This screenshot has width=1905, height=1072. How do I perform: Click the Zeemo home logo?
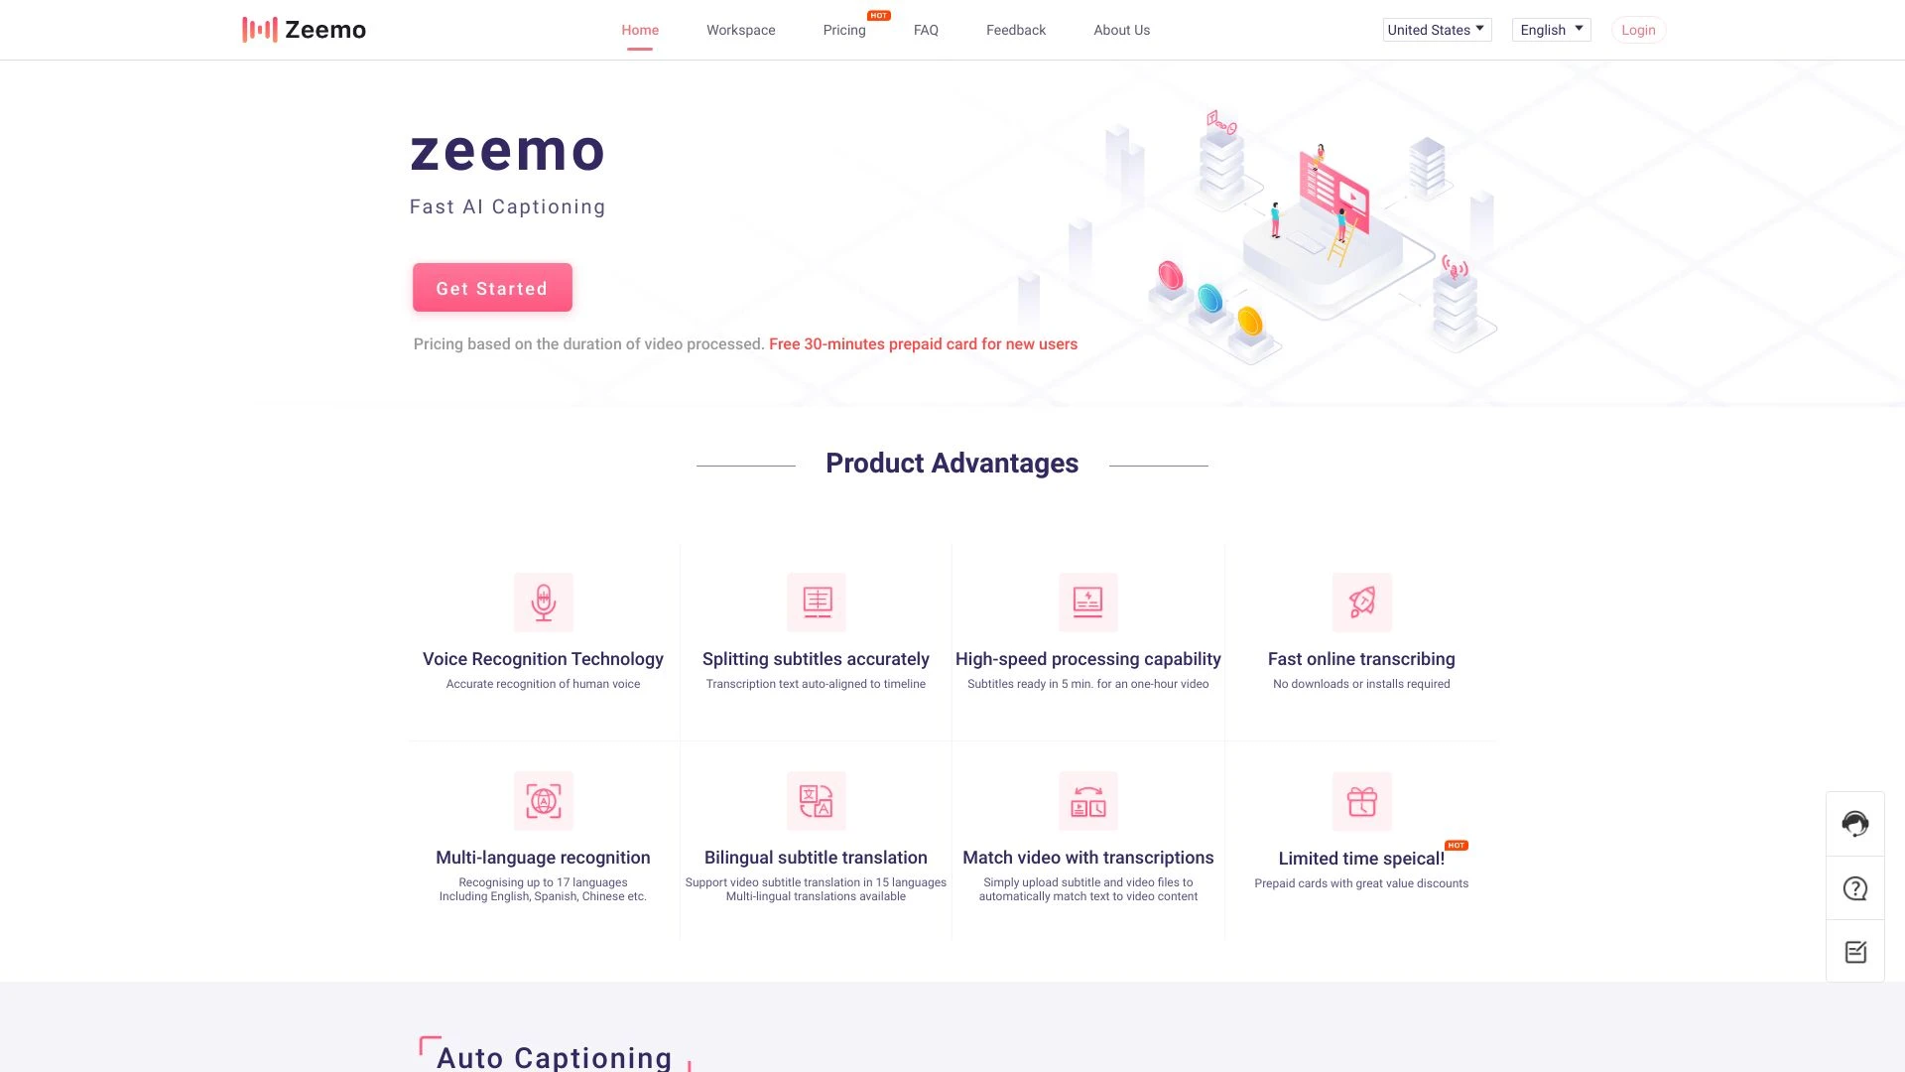(x=303, y=29)
